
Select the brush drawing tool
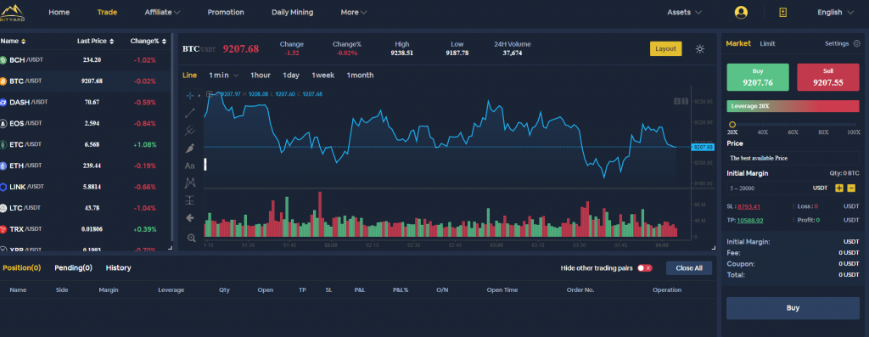tap(190, 148)
